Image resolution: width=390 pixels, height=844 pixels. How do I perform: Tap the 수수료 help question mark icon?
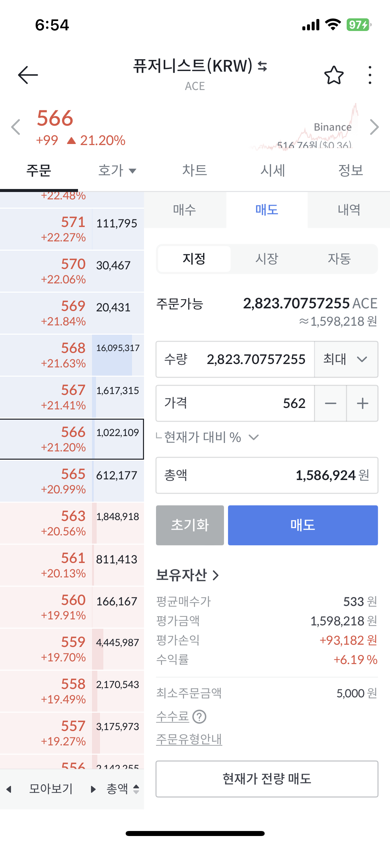(x=199, y=717)
